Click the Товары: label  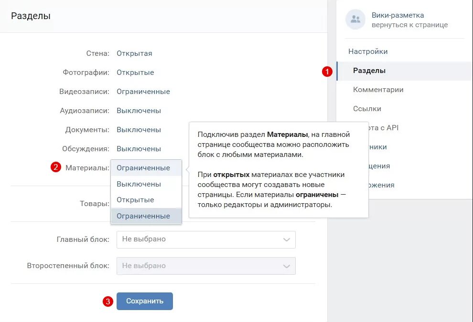(x=95, y=204)
